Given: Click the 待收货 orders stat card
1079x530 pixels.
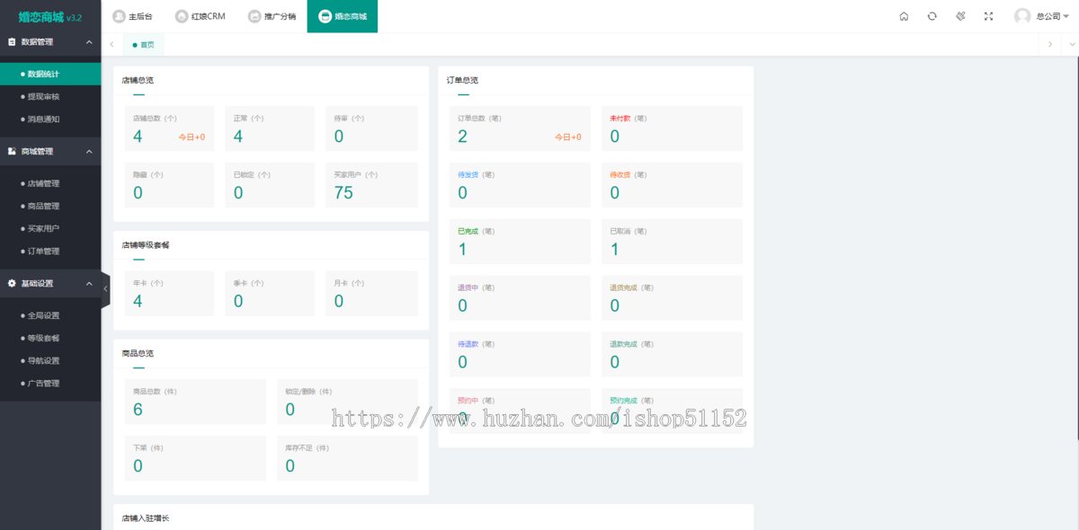Looking at the screenshot, I should (672, 185).
